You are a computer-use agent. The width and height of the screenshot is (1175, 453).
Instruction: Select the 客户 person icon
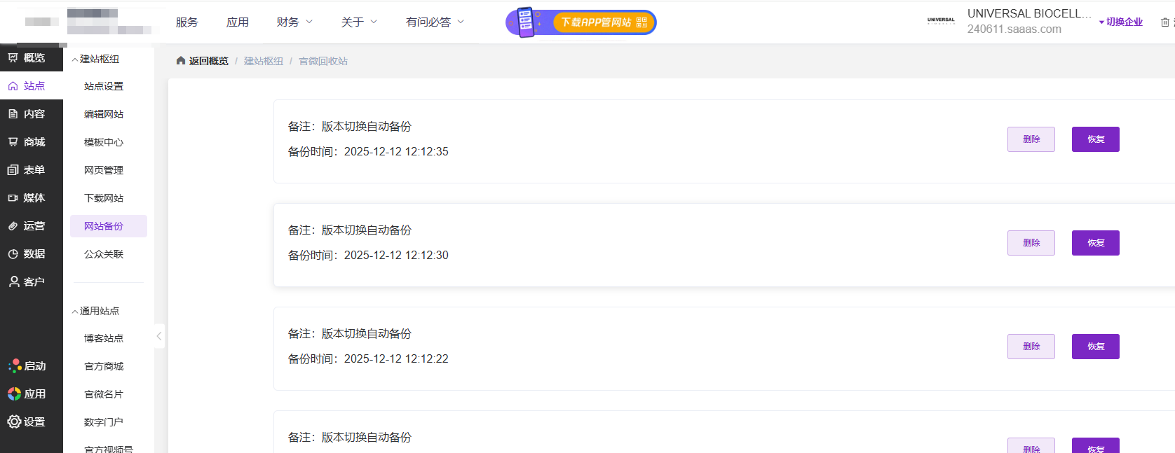click(x=13, y=281)
